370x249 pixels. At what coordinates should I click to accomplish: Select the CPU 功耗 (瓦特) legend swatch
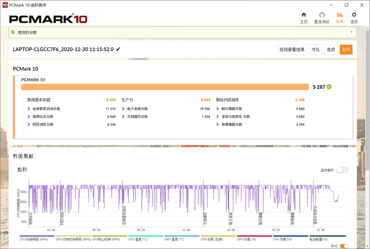click(x=218, y=236)
